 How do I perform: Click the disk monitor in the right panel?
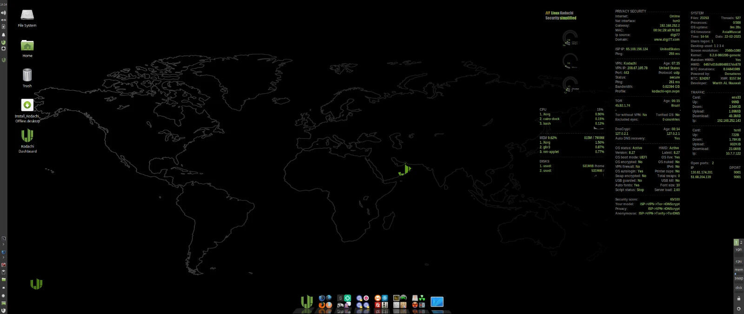click(738, 288)
